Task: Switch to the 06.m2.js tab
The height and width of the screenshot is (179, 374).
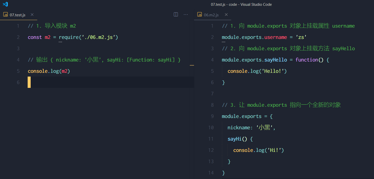Action: [x=211, y=15]
